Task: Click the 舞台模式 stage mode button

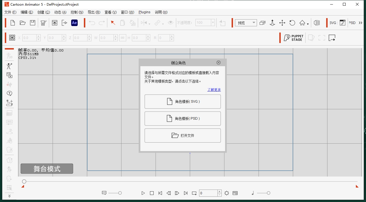Action: coord(47,169)
